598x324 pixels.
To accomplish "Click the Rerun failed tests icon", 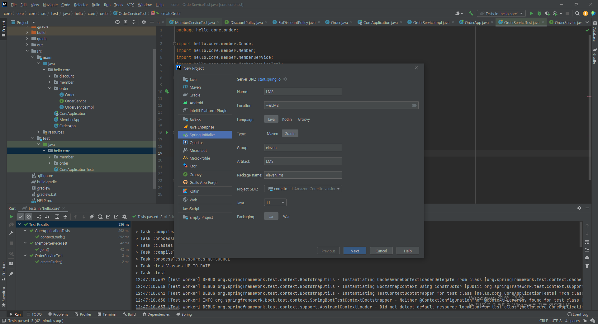I will 11,224.
